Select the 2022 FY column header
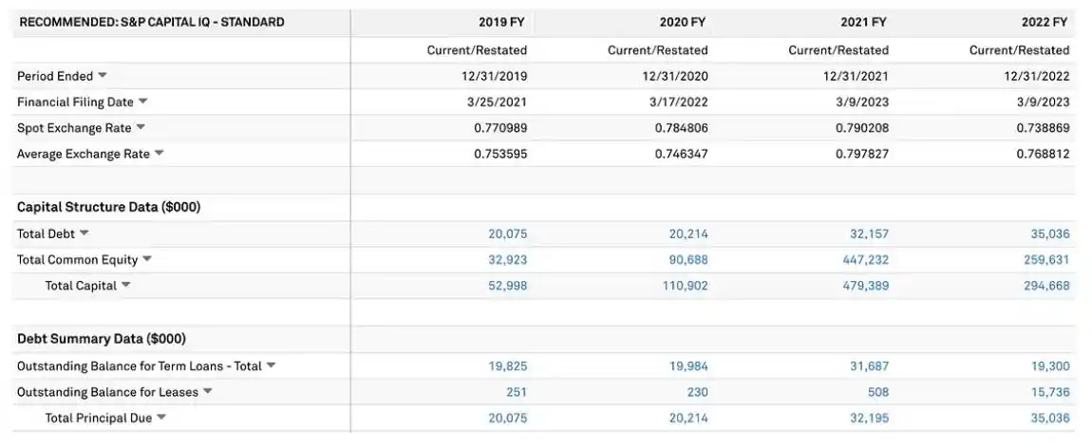The image size is (1092, 448). click(1045, 22)
